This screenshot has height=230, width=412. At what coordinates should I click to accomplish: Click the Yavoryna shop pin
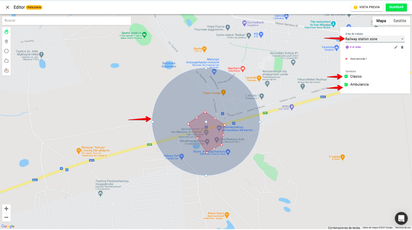pos(337,48)
